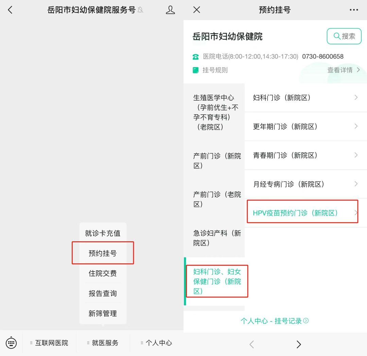Expand chevron on 妇科门诊（新院区）row
This screenshot has height=356, width=367.
pos(356,97)
